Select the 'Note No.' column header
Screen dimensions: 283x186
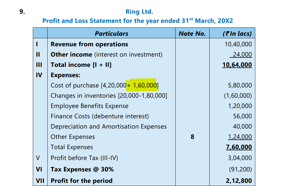coord(192,33)
